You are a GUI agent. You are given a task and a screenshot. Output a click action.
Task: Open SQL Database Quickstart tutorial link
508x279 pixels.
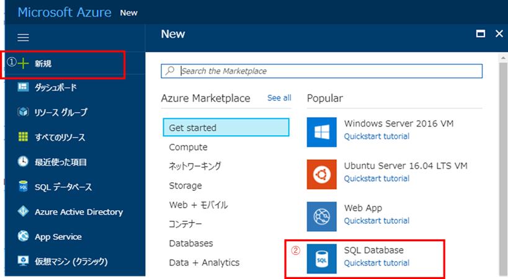point(377,263)
